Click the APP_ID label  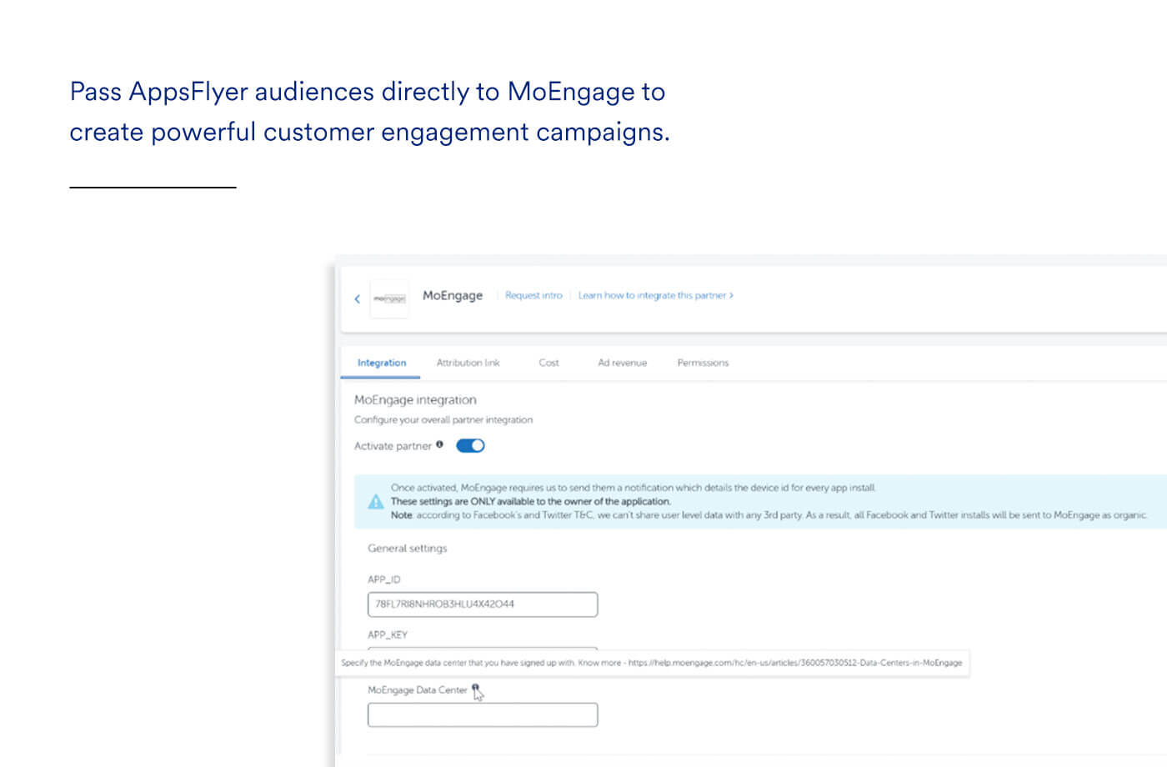click(x=384, y=579)
